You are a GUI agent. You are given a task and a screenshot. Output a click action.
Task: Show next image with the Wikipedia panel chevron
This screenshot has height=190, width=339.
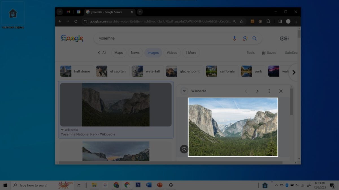(257, 91)
